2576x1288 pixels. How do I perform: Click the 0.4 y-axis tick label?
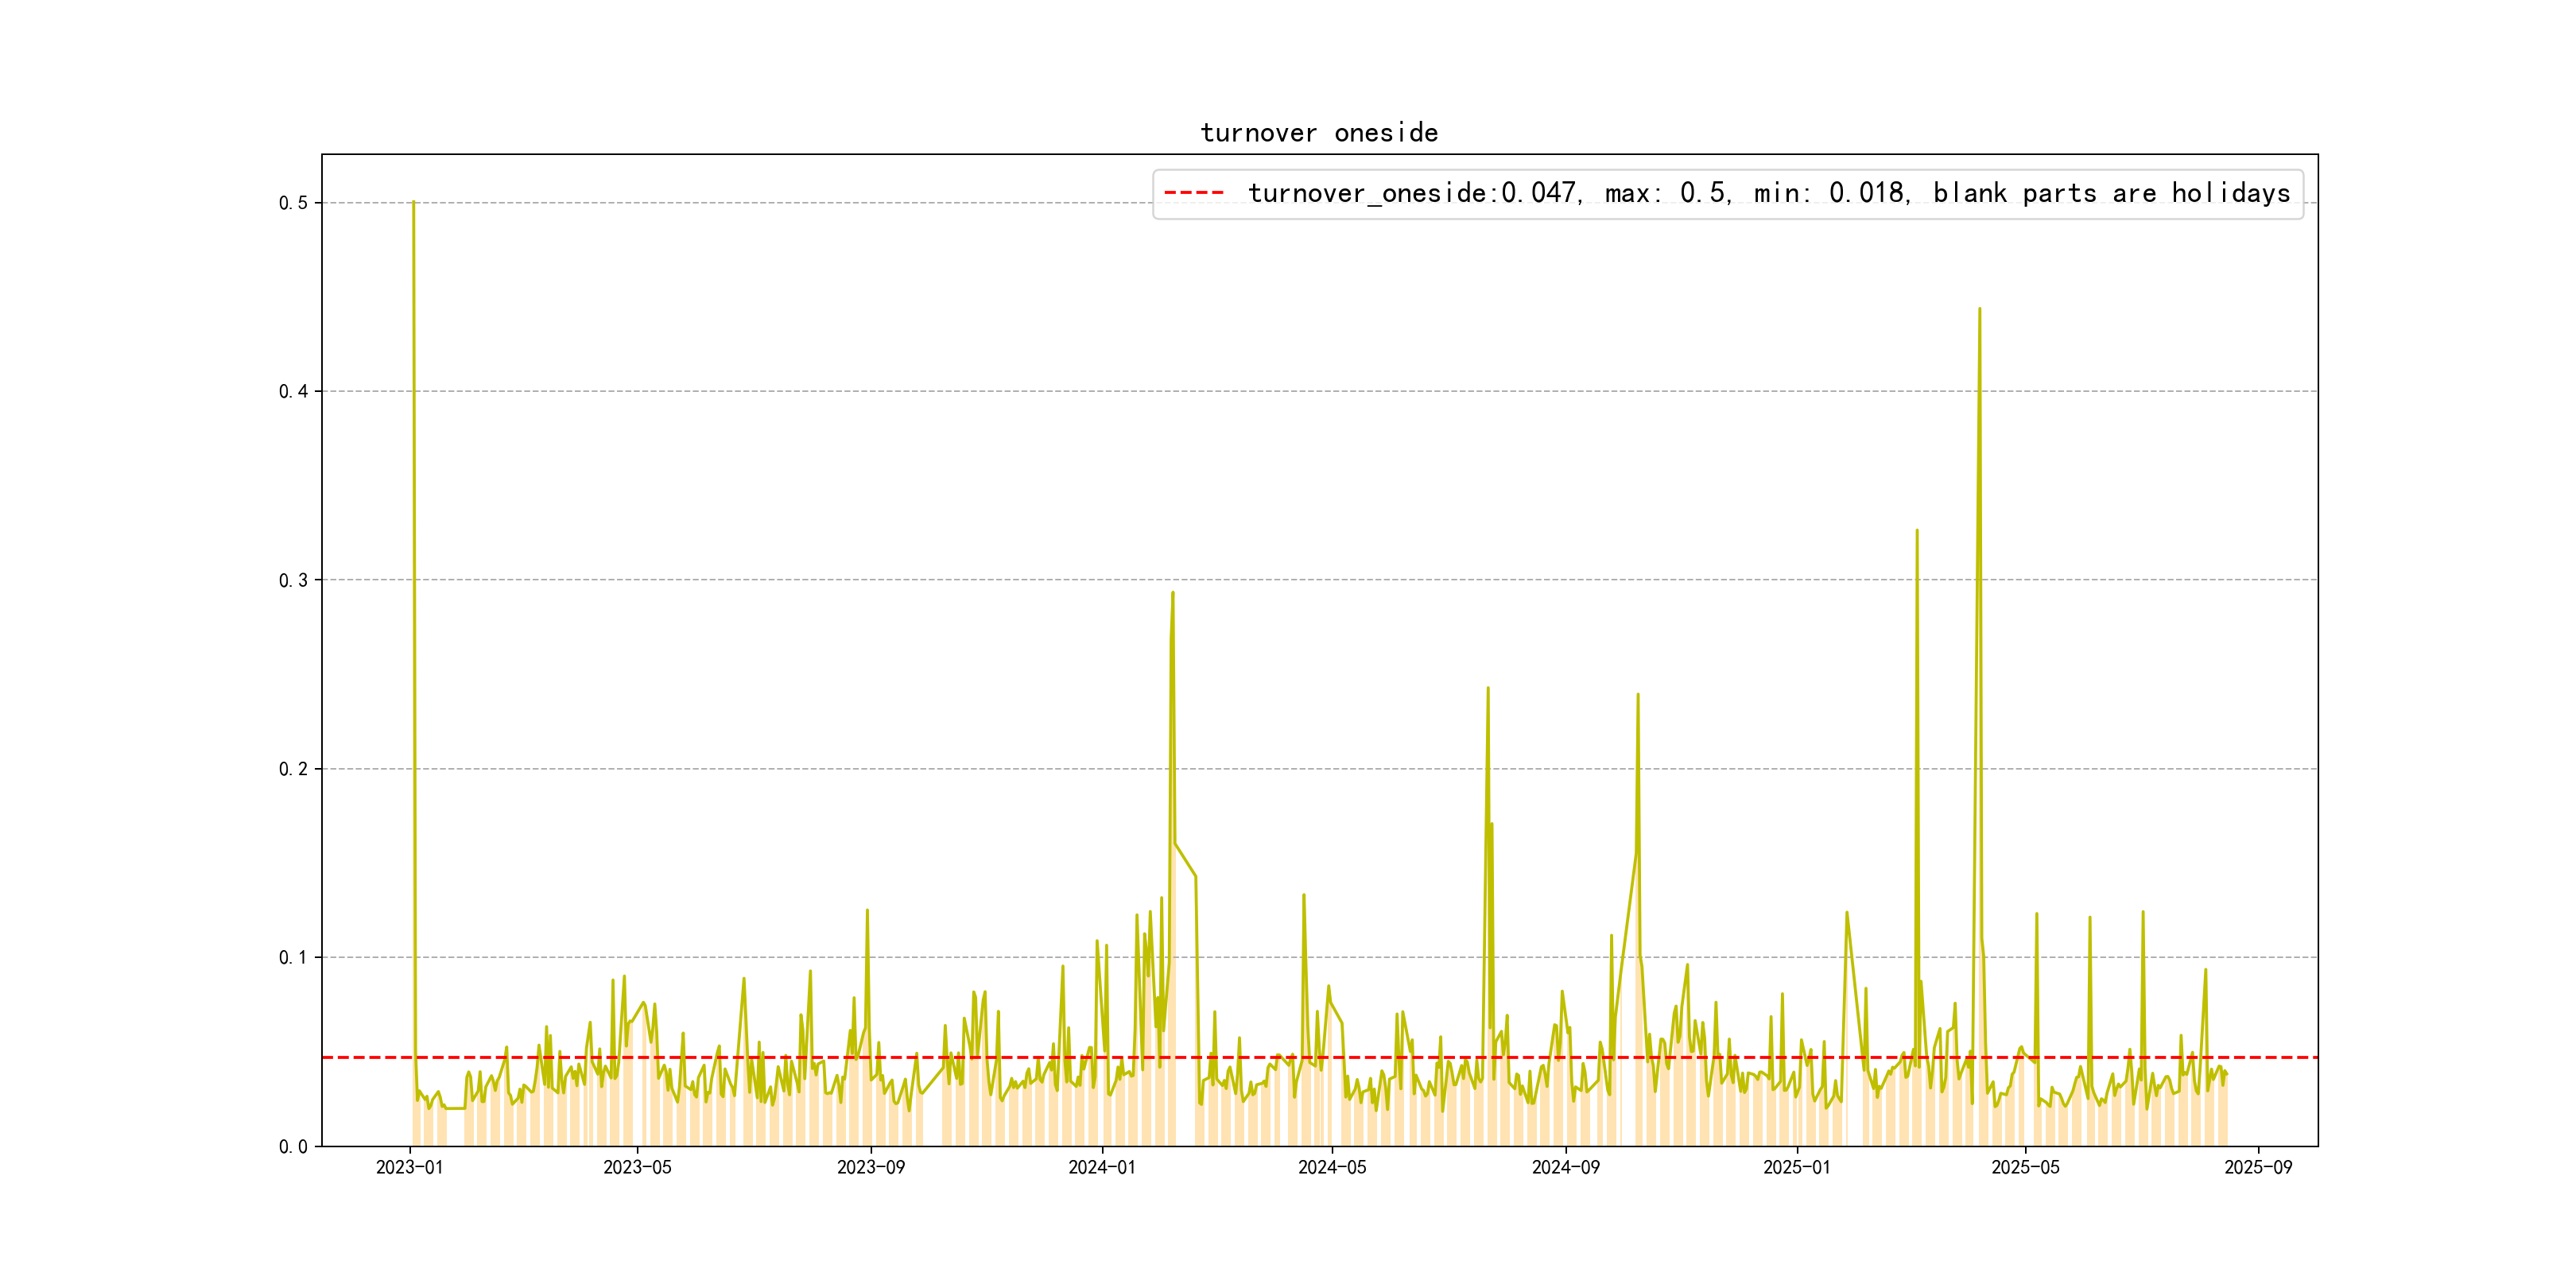[x=293, y=391]
